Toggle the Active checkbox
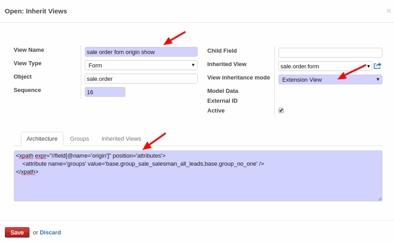Image resolution: width=394 pixels, height=242 pixels. click(281, 110)
